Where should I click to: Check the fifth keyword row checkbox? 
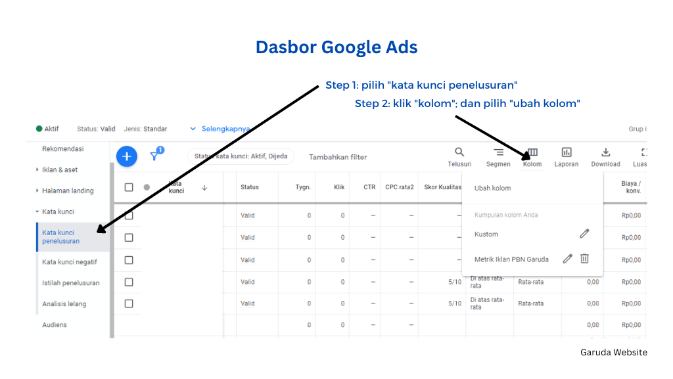click(x=129, y=303)
